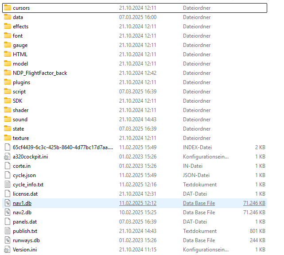Click the publish.txt text document icon
Screen dimensions: 284x255
pyautogui.click(x=8, y=231)
